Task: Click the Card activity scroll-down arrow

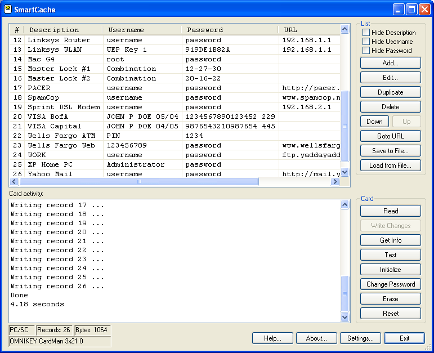Action: 344,317
